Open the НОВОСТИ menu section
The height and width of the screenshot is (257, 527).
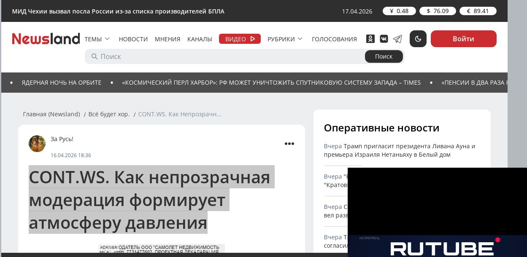tap(133, 39)
